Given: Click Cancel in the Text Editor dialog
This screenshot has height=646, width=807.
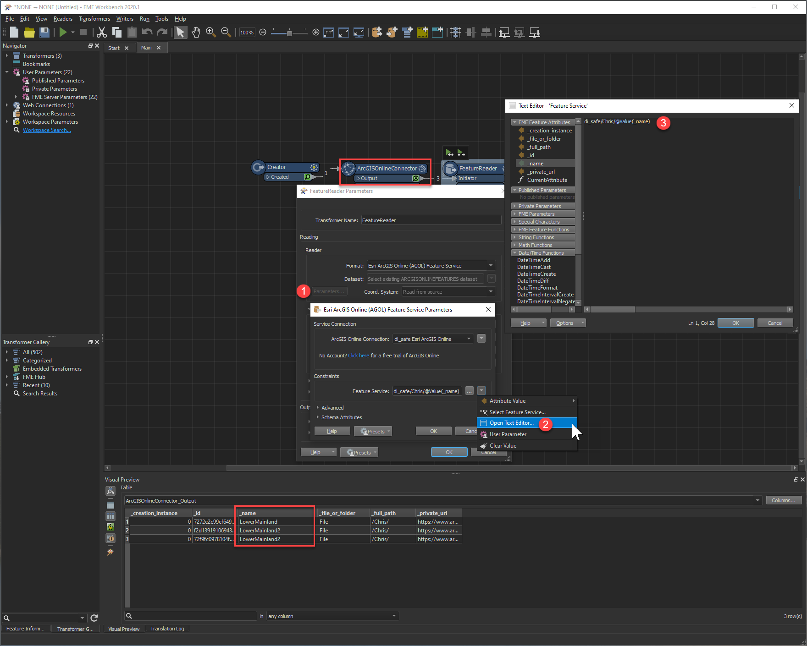Looking at the screenshot, I should click(775, 323).
